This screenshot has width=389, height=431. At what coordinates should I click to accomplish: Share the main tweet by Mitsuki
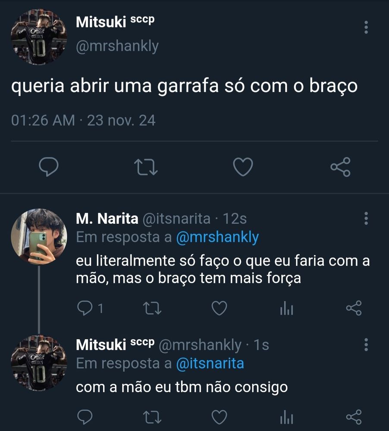point(340,167)
